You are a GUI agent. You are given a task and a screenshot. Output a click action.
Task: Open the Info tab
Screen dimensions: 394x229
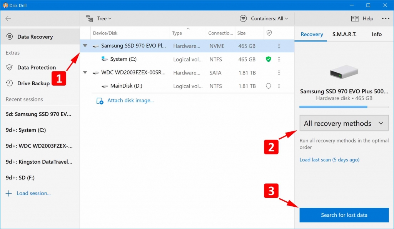[x=376, y=34]
